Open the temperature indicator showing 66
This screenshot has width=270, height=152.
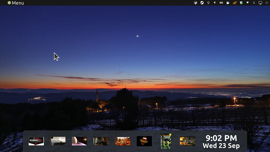(x=221, y=3)
